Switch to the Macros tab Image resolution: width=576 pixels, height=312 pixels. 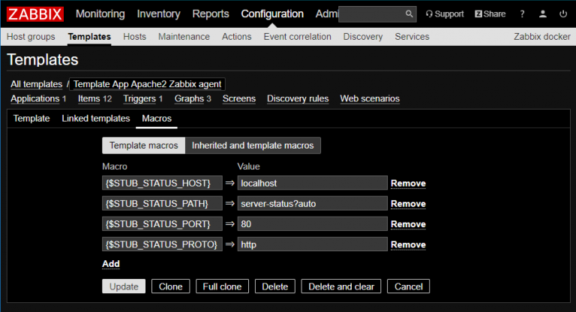[x=157, y=118]
